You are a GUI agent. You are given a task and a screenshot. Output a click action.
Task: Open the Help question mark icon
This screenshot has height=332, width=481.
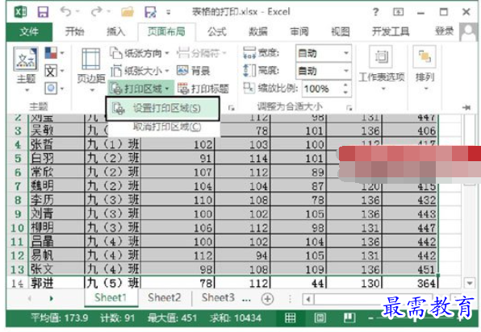[375, 12]
